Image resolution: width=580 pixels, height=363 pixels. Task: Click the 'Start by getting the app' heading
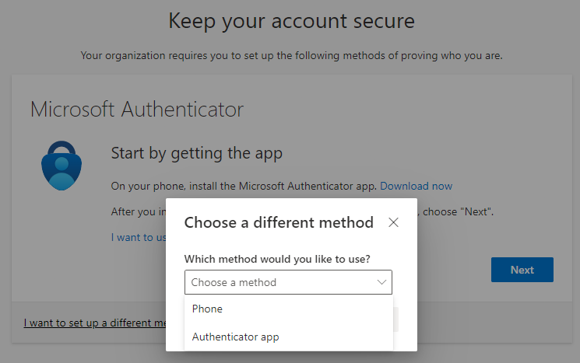click(x=196, y=153)
